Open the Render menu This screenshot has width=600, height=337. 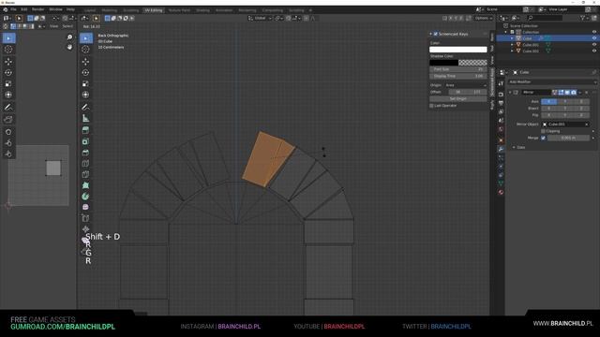(x=37, y=9)
